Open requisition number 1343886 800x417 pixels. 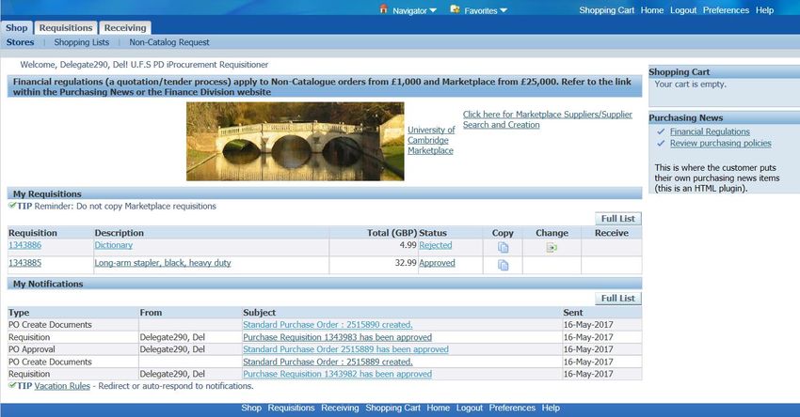pyautogui.click(x=25, y=245)
